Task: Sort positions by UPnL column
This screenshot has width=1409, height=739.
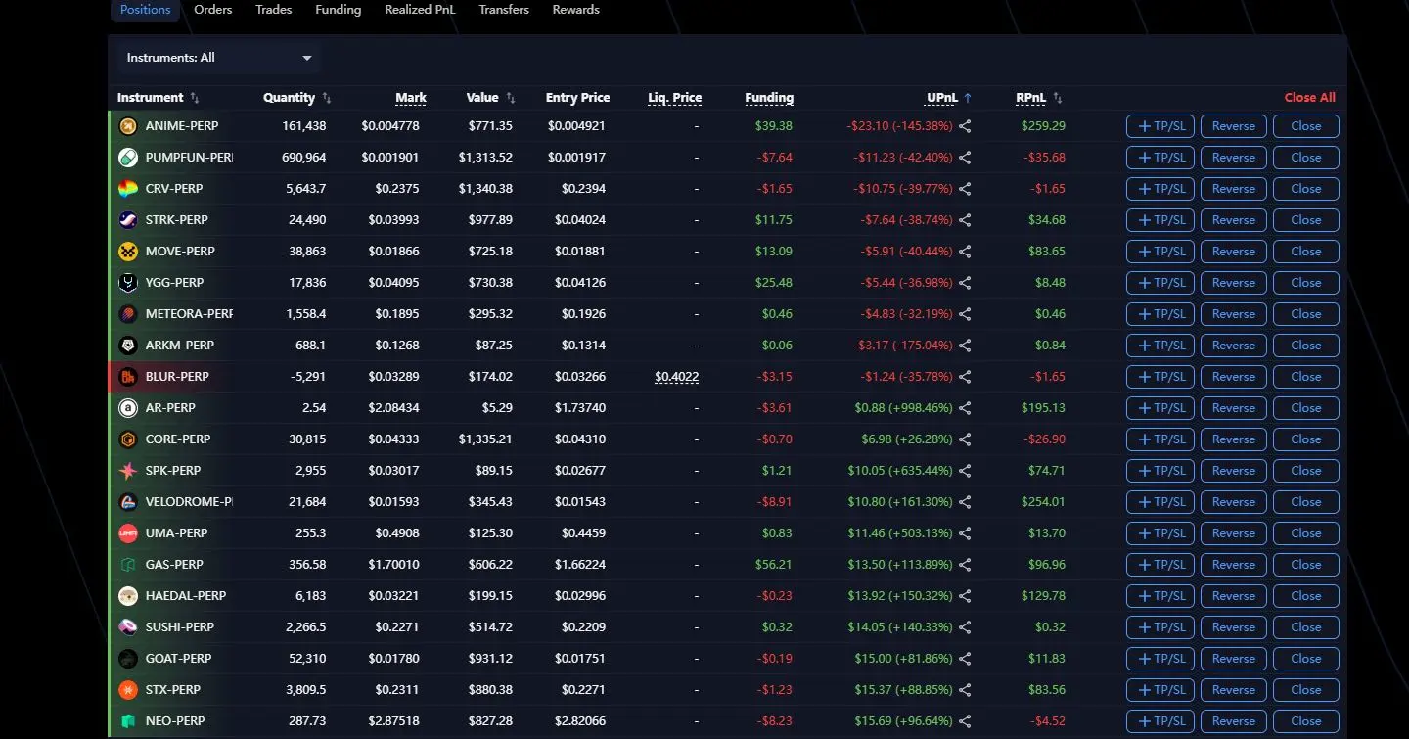Action: point(950,98)
